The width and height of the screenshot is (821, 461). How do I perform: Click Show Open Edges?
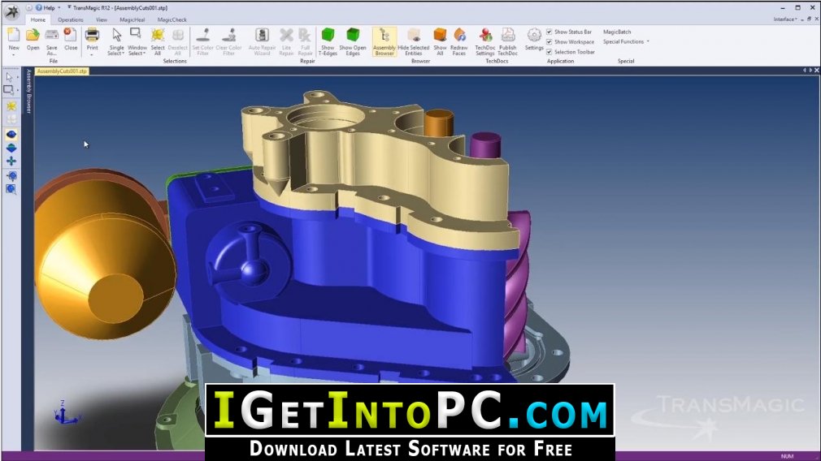click(353, 42)
